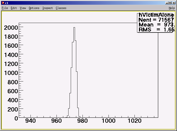Click the x-axis label 940
Screen dimensions: 177x131
coord(30,121)
